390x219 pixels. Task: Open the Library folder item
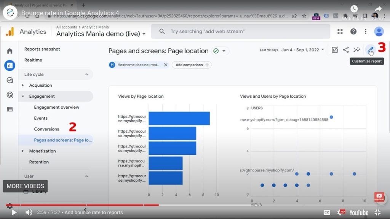coord(35,192)
